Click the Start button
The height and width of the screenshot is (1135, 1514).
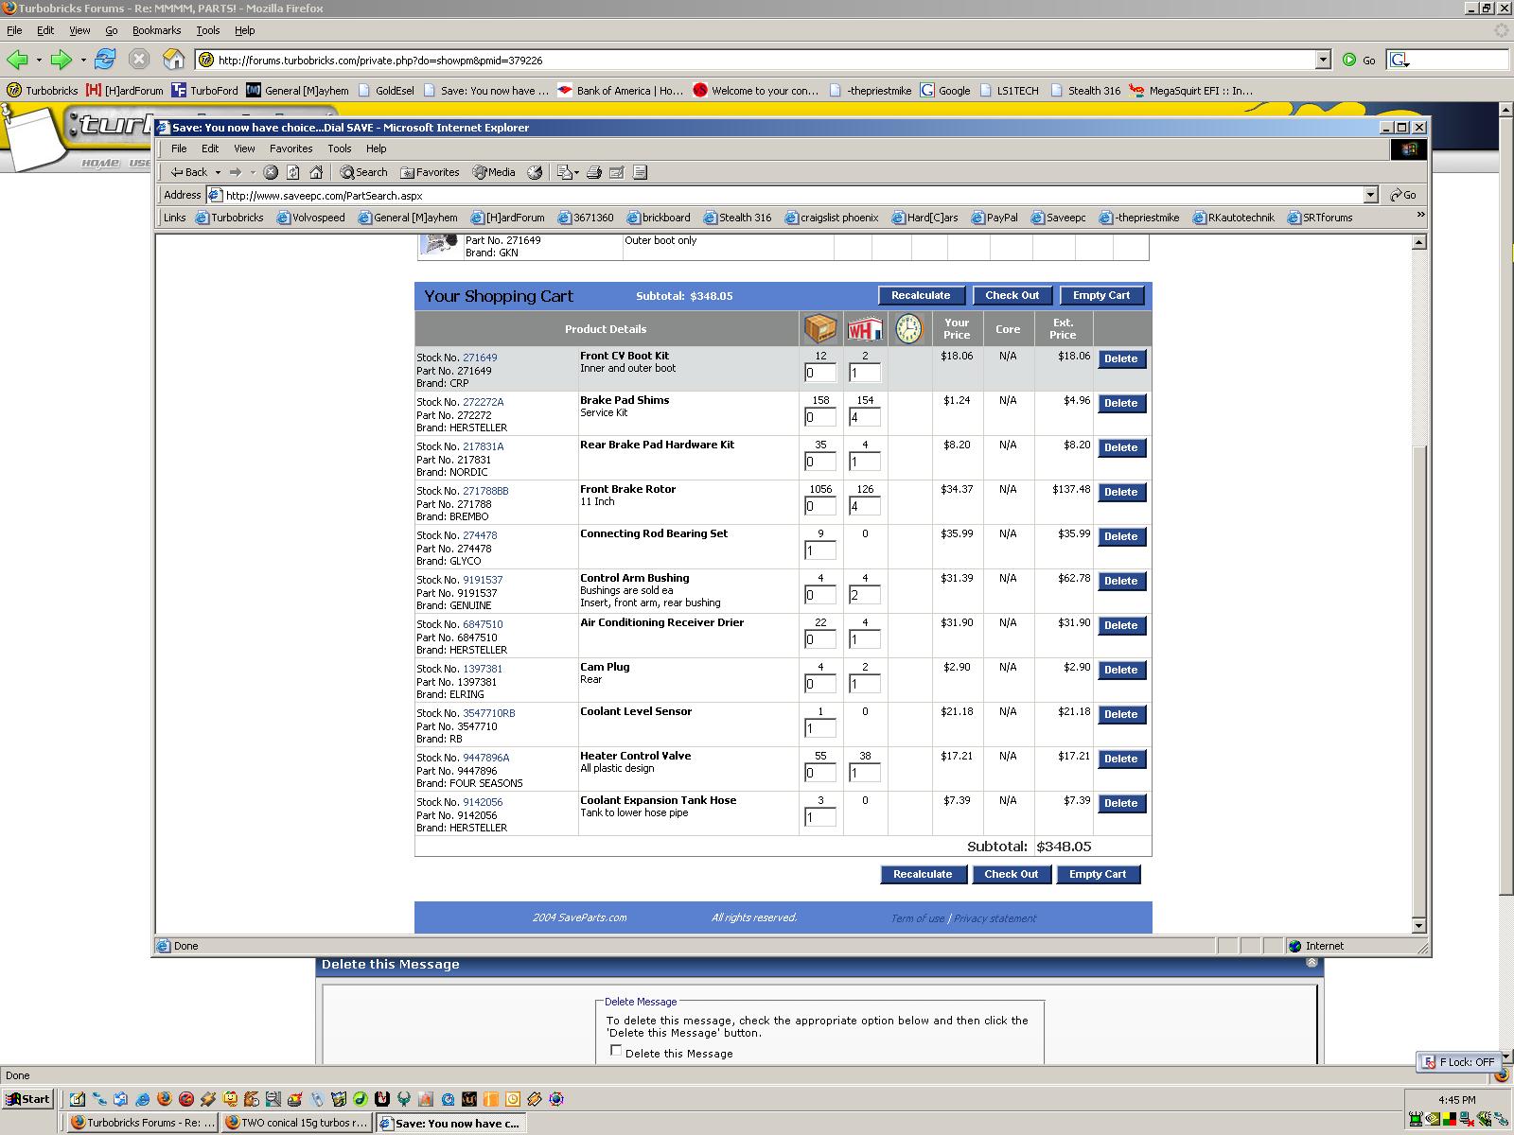point(27,1099)
